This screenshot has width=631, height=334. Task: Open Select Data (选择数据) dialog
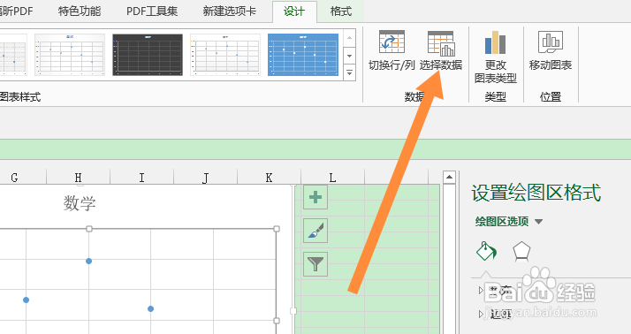pyautogui.click(x=441, y=51)
